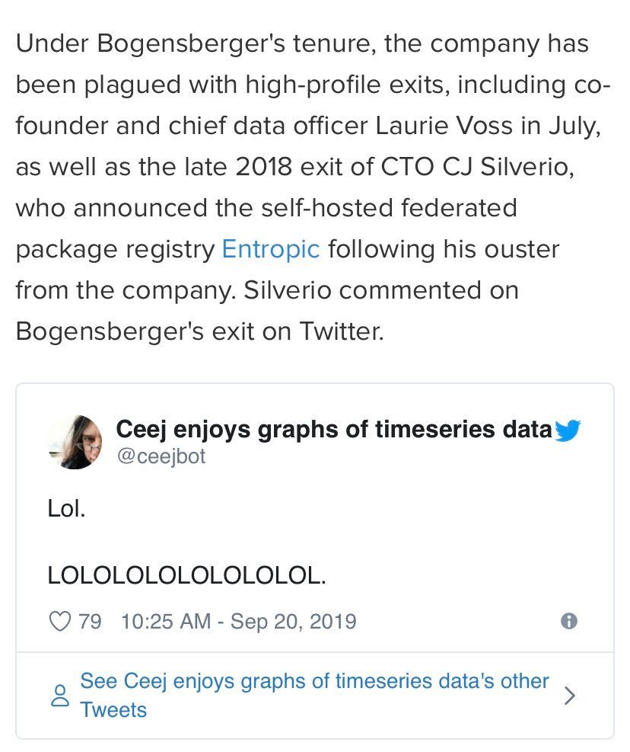Open the @ceejbot handle
Image resolution: width=630 pixels, height=752 pixels.
(161, 456)
